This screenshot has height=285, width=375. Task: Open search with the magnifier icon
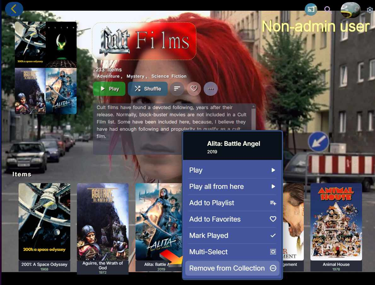point(327,9)
